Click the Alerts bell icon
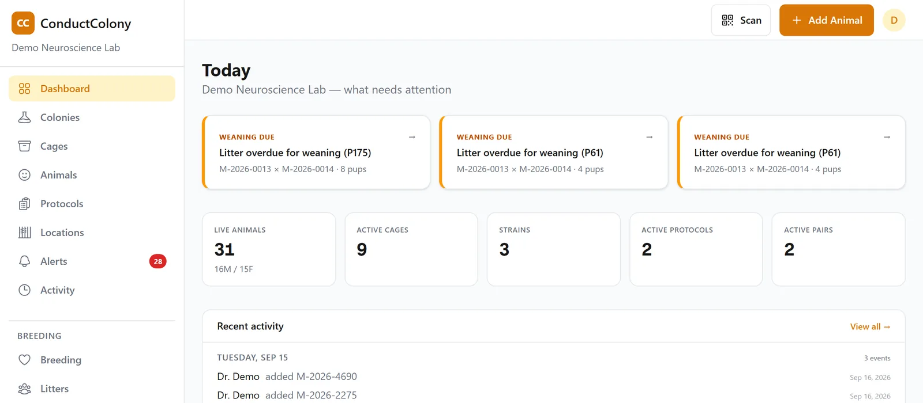The height and width of the screenshot is (403, 923). 24,261
